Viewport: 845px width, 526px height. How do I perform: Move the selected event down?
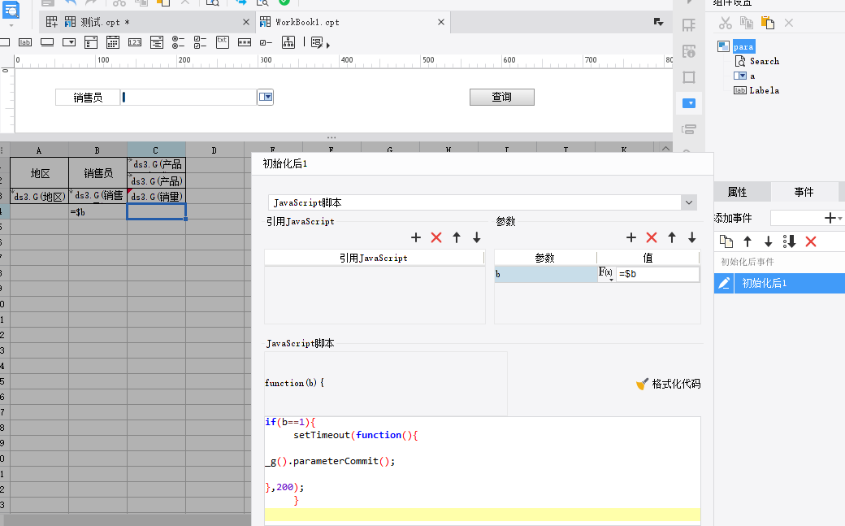pyautogui.click(x=769, y=241)
